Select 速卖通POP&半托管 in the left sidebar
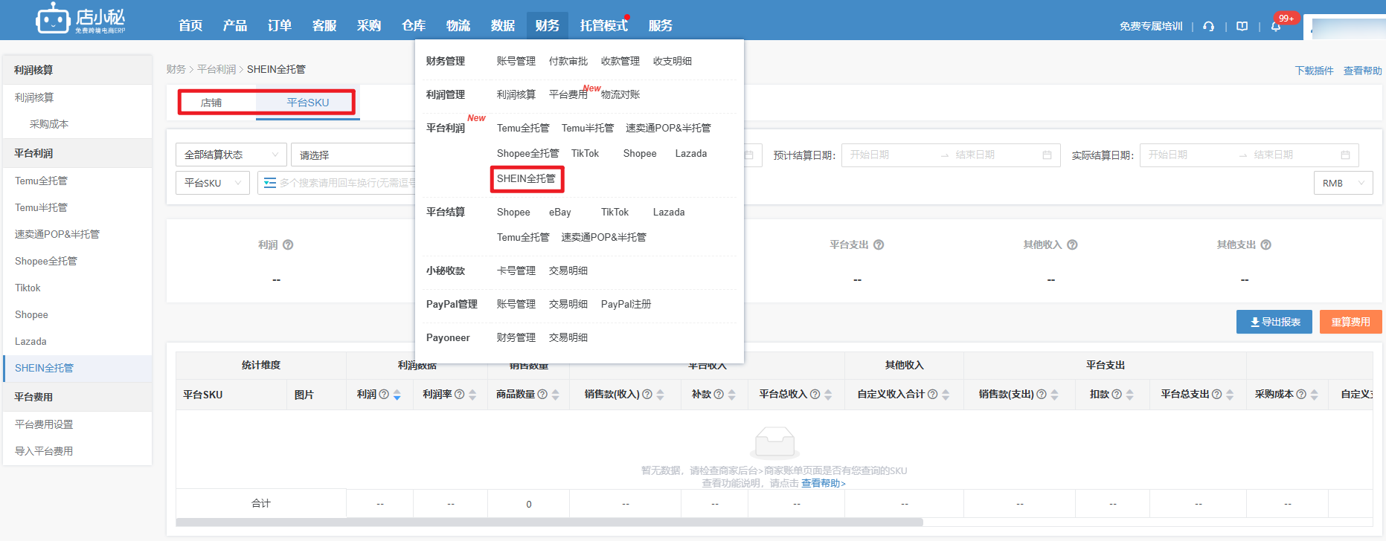This screenshot has width=1386, height=541. 57,234
